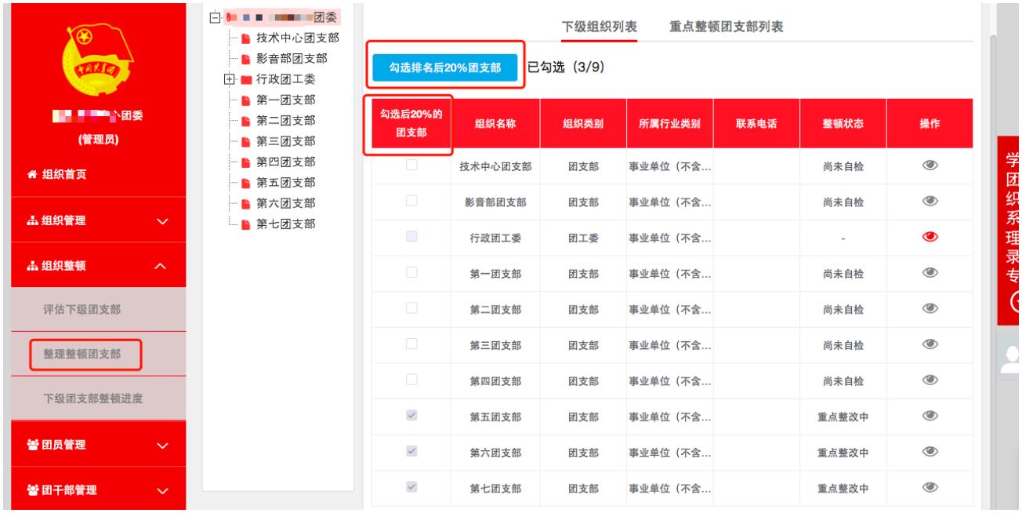
Task: Check the box for 影音部团支部
Action: [411, 202]
